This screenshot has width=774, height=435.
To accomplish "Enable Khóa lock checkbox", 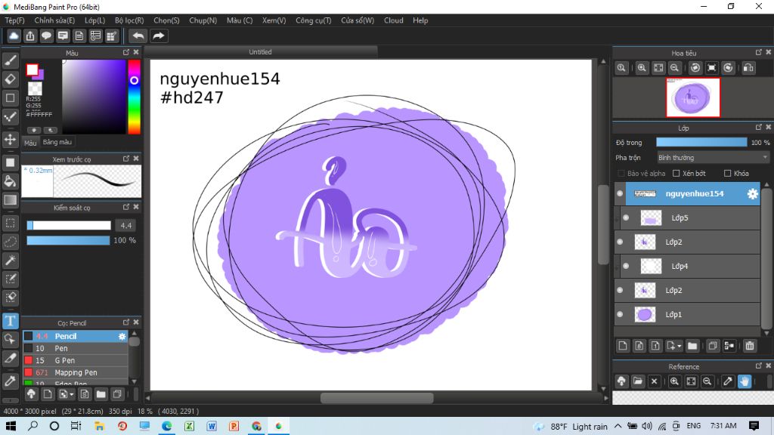I will [727, 174].
